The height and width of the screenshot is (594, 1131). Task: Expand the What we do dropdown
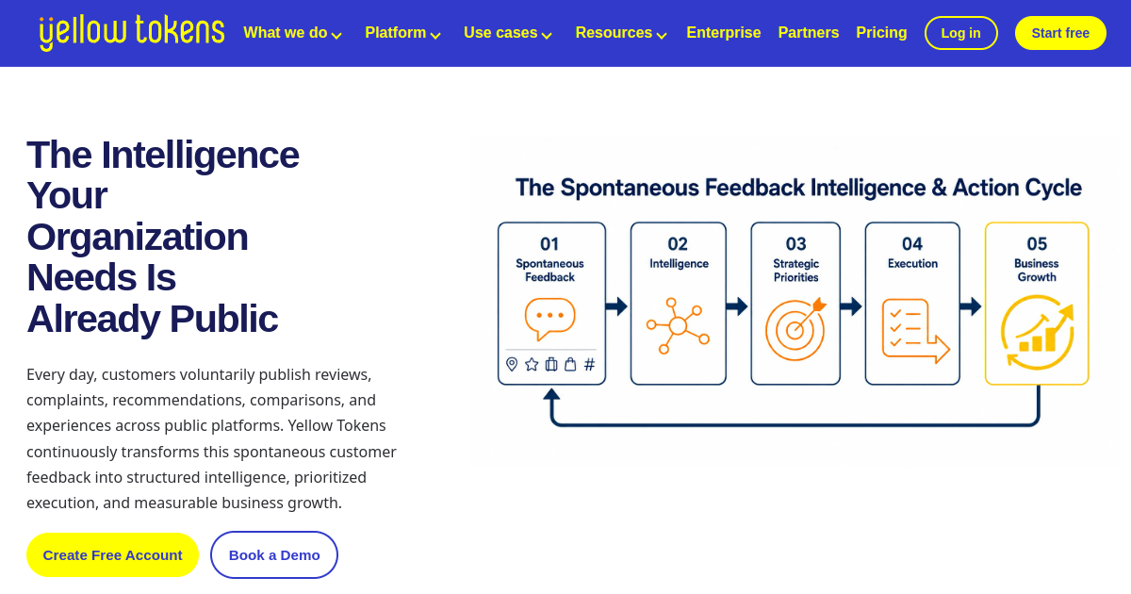(x=292, y=33)
